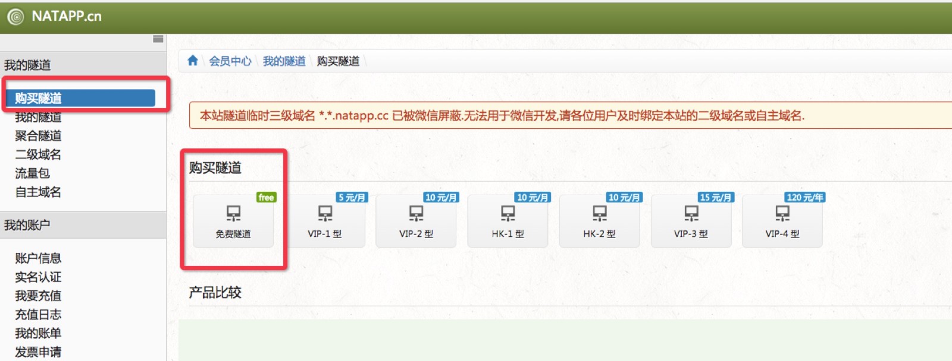Click VIP-2's 10 元/月 price badge

coord(441,197)
